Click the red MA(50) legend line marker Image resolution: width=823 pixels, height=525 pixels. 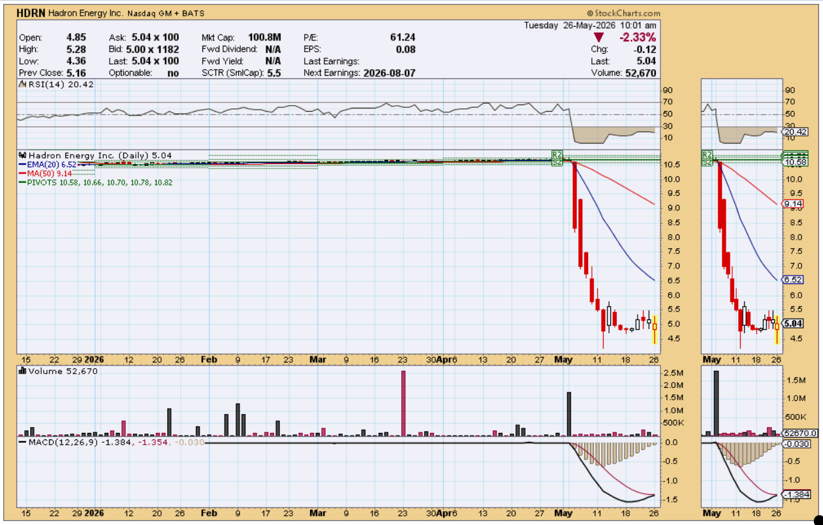(x=22, y=174)
